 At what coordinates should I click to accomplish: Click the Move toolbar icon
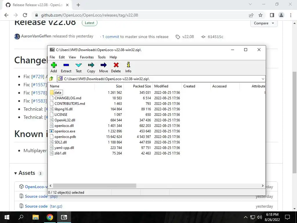pos(104,65)
